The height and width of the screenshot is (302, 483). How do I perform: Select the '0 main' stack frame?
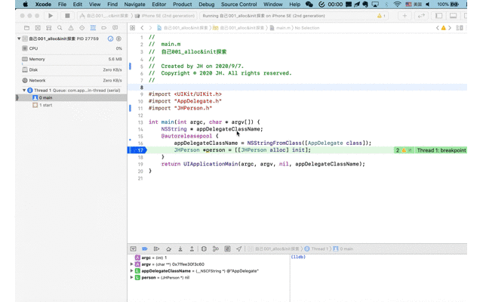[x=72, y=97]
